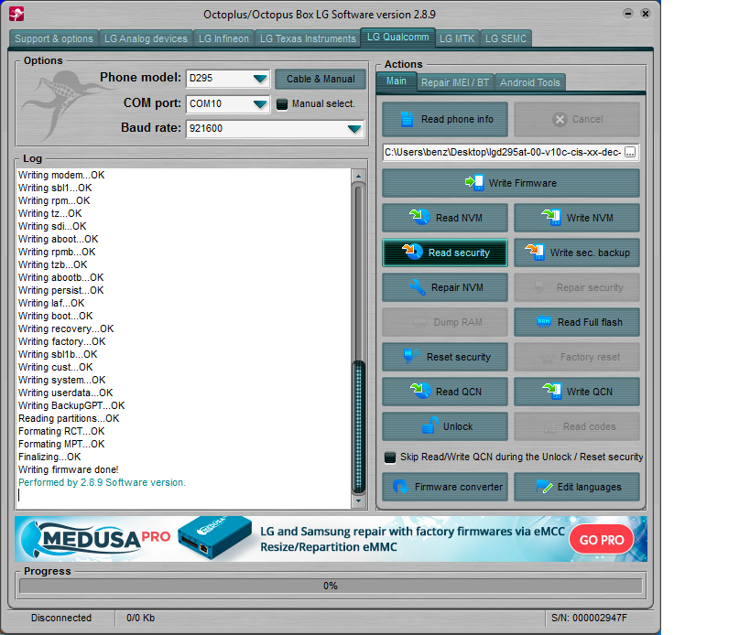The image size is (750, 635).
Task: Click the Octoplus logo in title bar
Action: click(16, 14)
